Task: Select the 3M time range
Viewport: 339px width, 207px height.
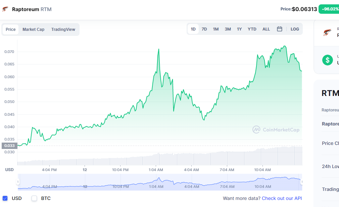Action: [228, 29]
